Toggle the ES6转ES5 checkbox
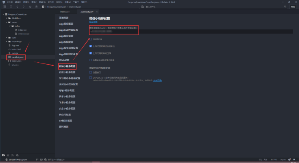 click(x=91, y=39)
